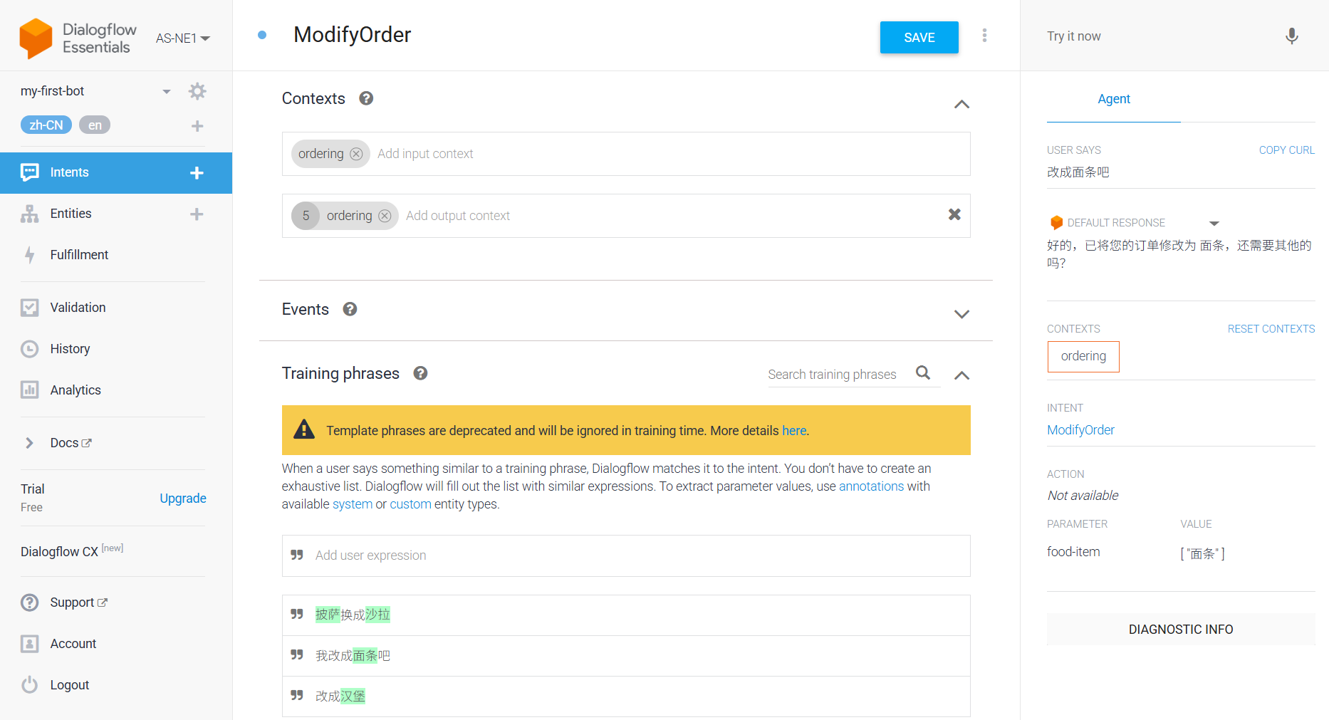This screenshot has height=720, width=1329.
Task: Show help for Events section
Action: click(x=350, y=309)
